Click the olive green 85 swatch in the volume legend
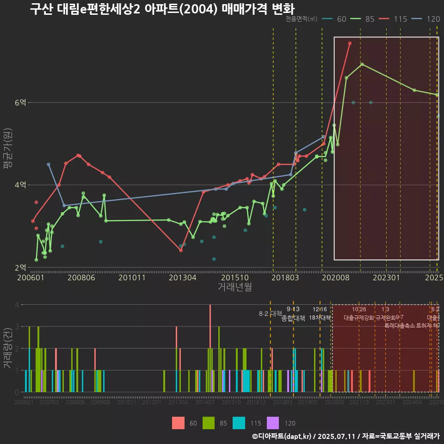 (209, 423)
